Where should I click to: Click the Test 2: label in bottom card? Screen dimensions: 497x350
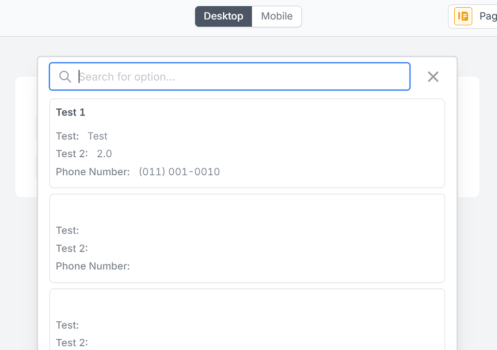coord(72,342)
